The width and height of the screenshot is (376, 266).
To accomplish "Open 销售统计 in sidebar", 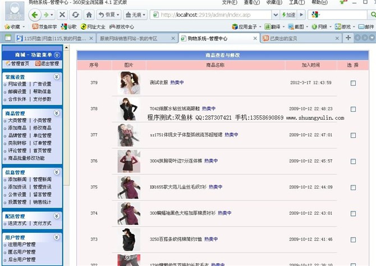I will (42, 202).
